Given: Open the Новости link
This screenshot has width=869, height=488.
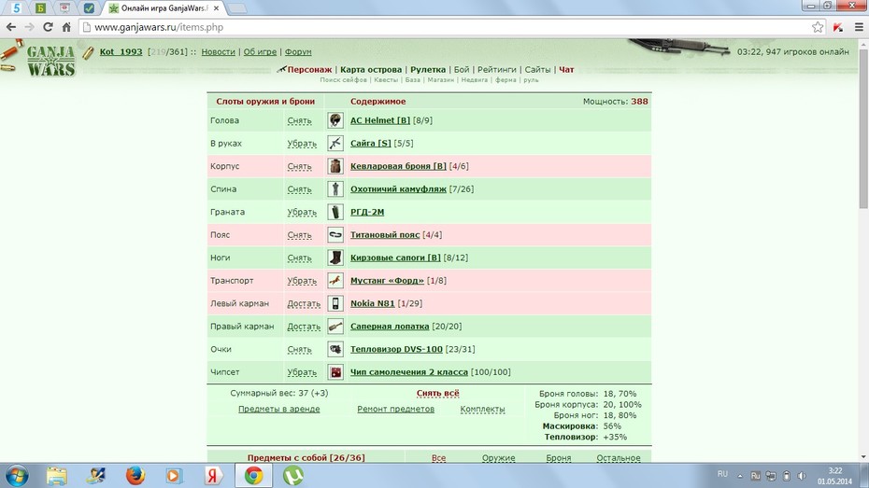Looking at the screenshot, I should tap(218, 51).
